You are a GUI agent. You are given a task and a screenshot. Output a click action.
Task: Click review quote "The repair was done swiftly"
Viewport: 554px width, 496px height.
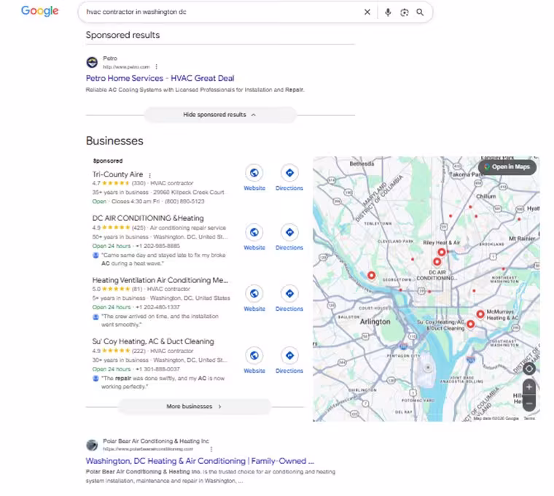(163, 382)
